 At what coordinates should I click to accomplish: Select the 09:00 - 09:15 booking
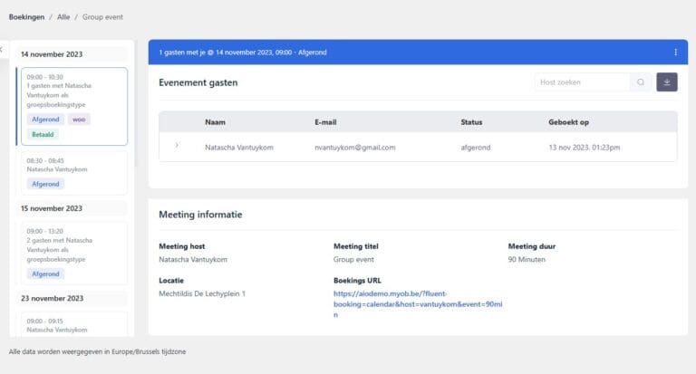point(72,323)
